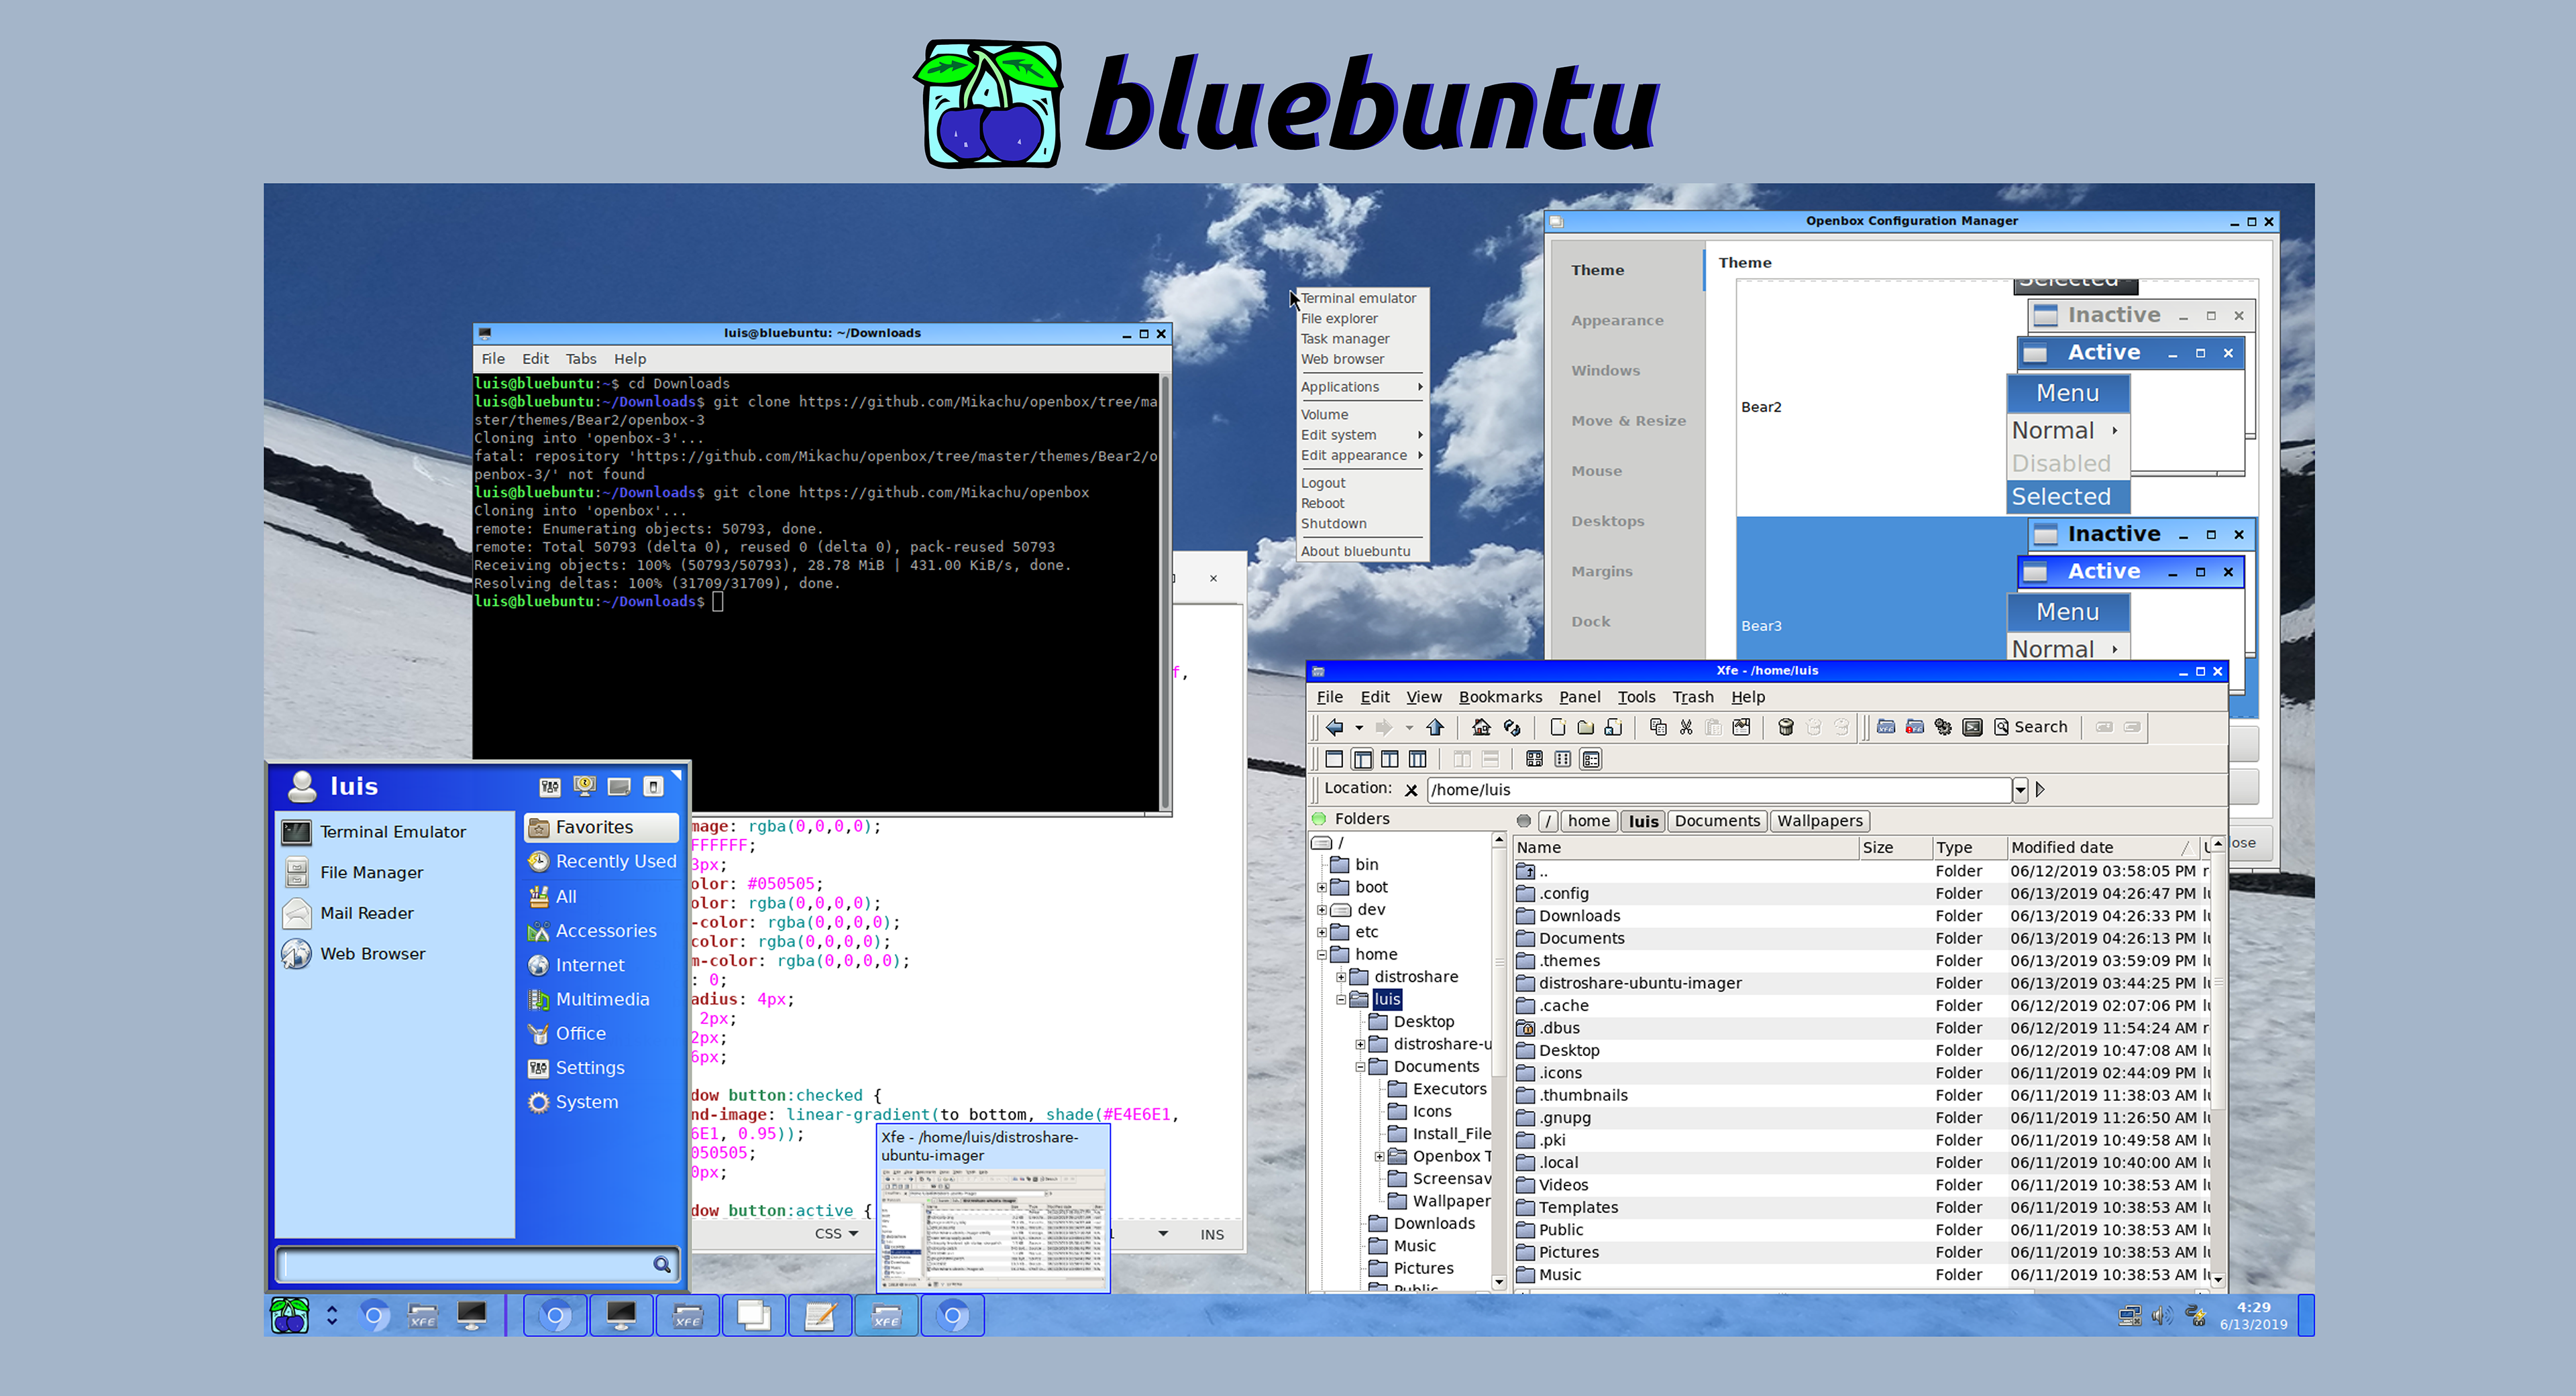The height and width of the screenshot is (1396, 2576).
Task: Open the location history dropdown in Xfe
Action: click(x=2020, y=789)
